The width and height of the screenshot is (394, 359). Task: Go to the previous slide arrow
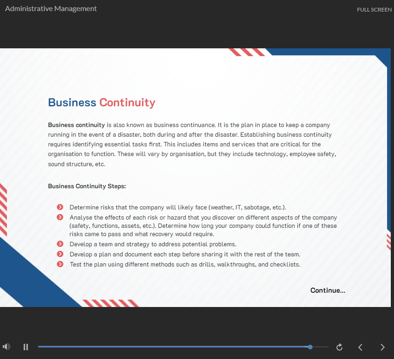coord(360,347)
